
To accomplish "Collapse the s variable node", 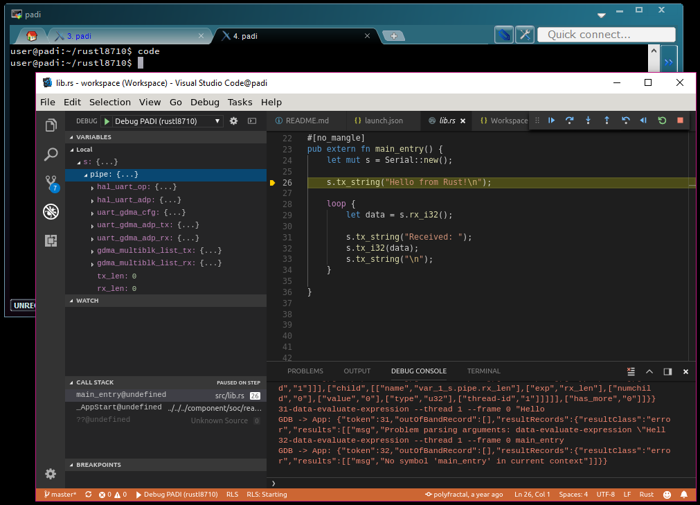I will [x=80, y=163].
